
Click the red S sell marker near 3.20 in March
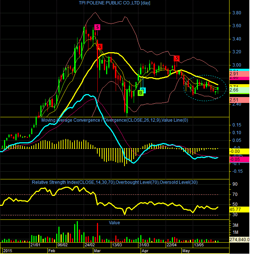tap(100, 47)
